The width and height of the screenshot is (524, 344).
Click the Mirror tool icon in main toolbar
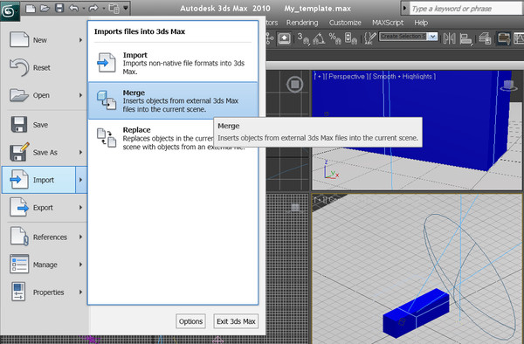[x=450, y=38]
